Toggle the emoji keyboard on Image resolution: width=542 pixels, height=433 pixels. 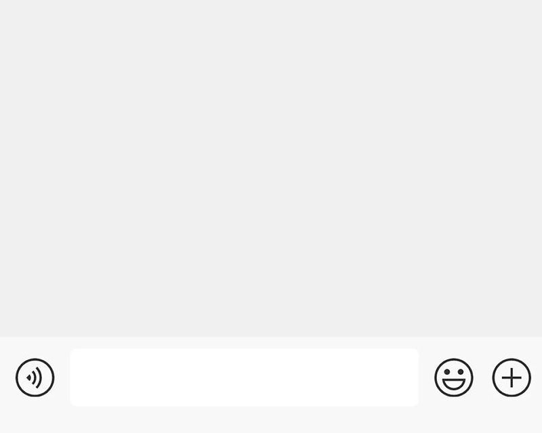pyautogui.click(x=454, y=378)
